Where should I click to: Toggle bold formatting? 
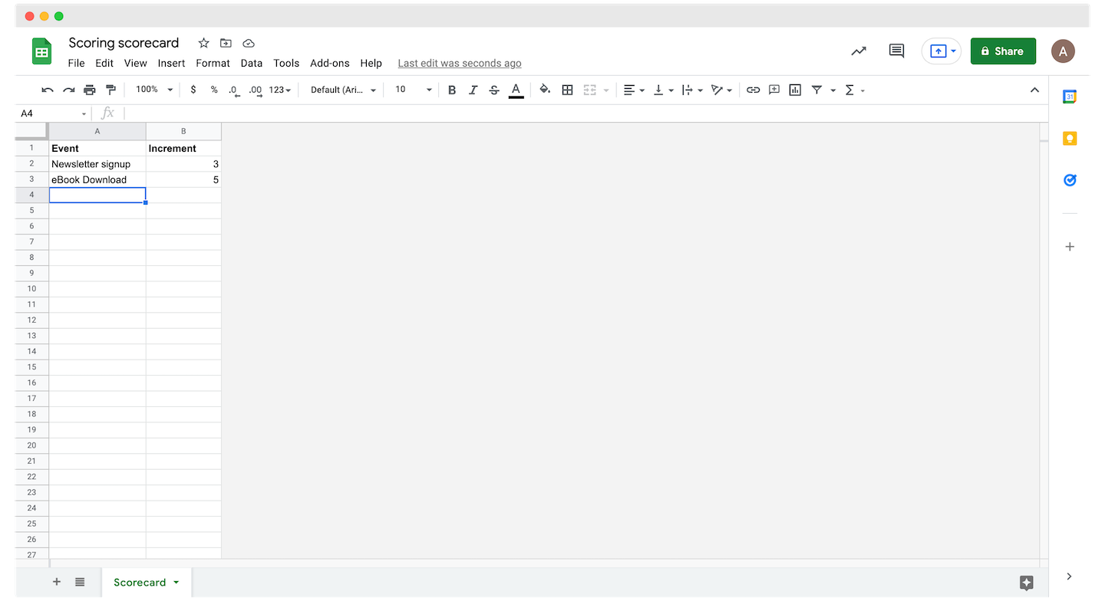452,90
